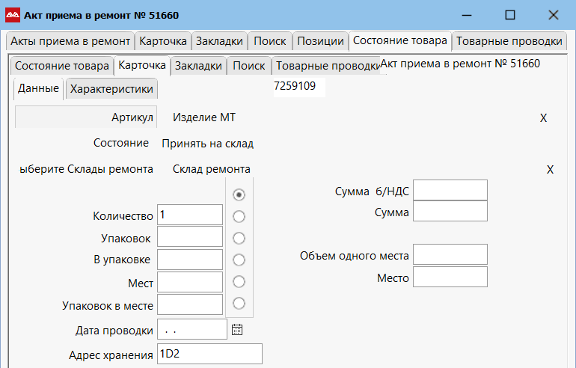Switch to the Акты приема в ремонт tab
Screen dimensions: 576x368
70,41
